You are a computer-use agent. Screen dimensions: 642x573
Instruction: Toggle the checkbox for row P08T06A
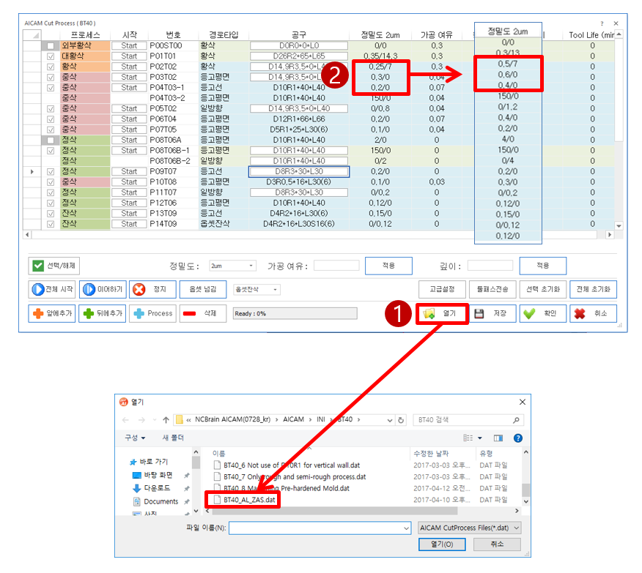tap(51, 140)
